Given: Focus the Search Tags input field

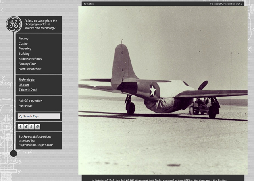Looking at the screenshot, I should point(40,117).
